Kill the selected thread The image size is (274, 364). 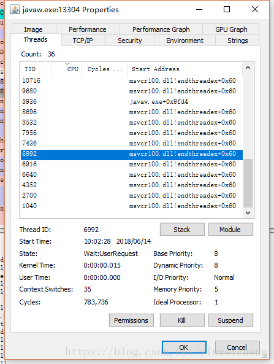[182, 320]
